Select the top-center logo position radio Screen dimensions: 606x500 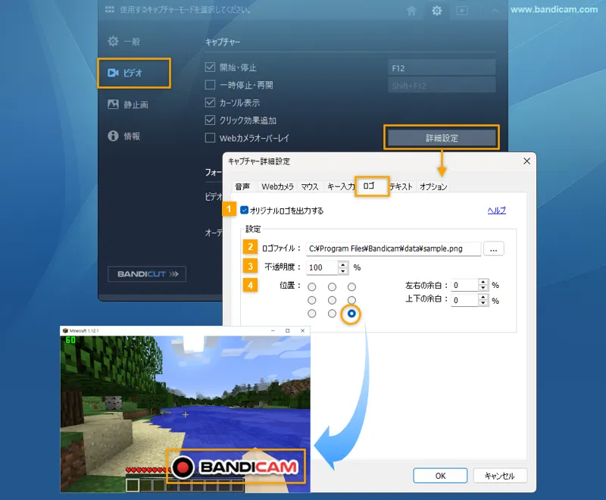(332, 286)
